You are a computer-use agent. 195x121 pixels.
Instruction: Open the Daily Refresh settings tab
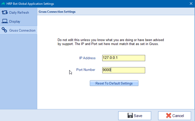(19, 13)
